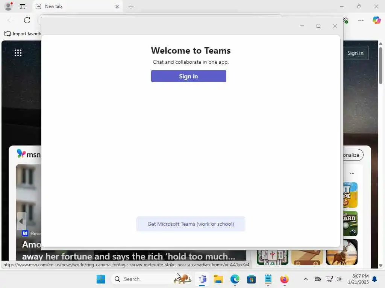Open the deer hunting game thumbnail
Viewport: 385px width, 288px height.
click(x=342, y=252)
